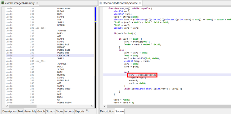
Task: Click the var2 = storage[0x0] line
Action: click(127, 17)
